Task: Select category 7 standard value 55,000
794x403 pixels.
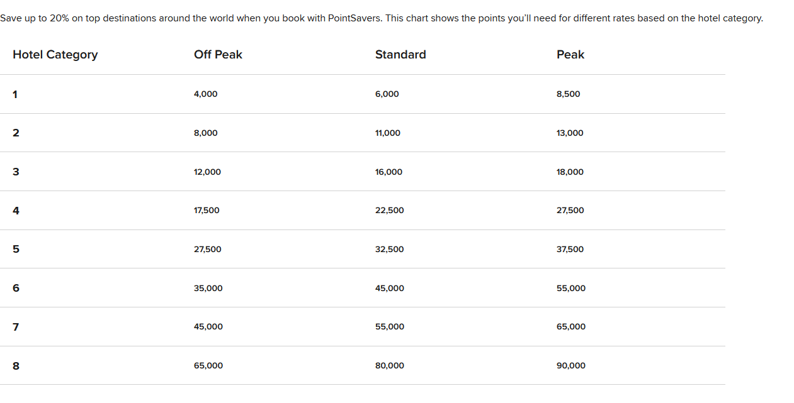Action: (x=390, y=327)
